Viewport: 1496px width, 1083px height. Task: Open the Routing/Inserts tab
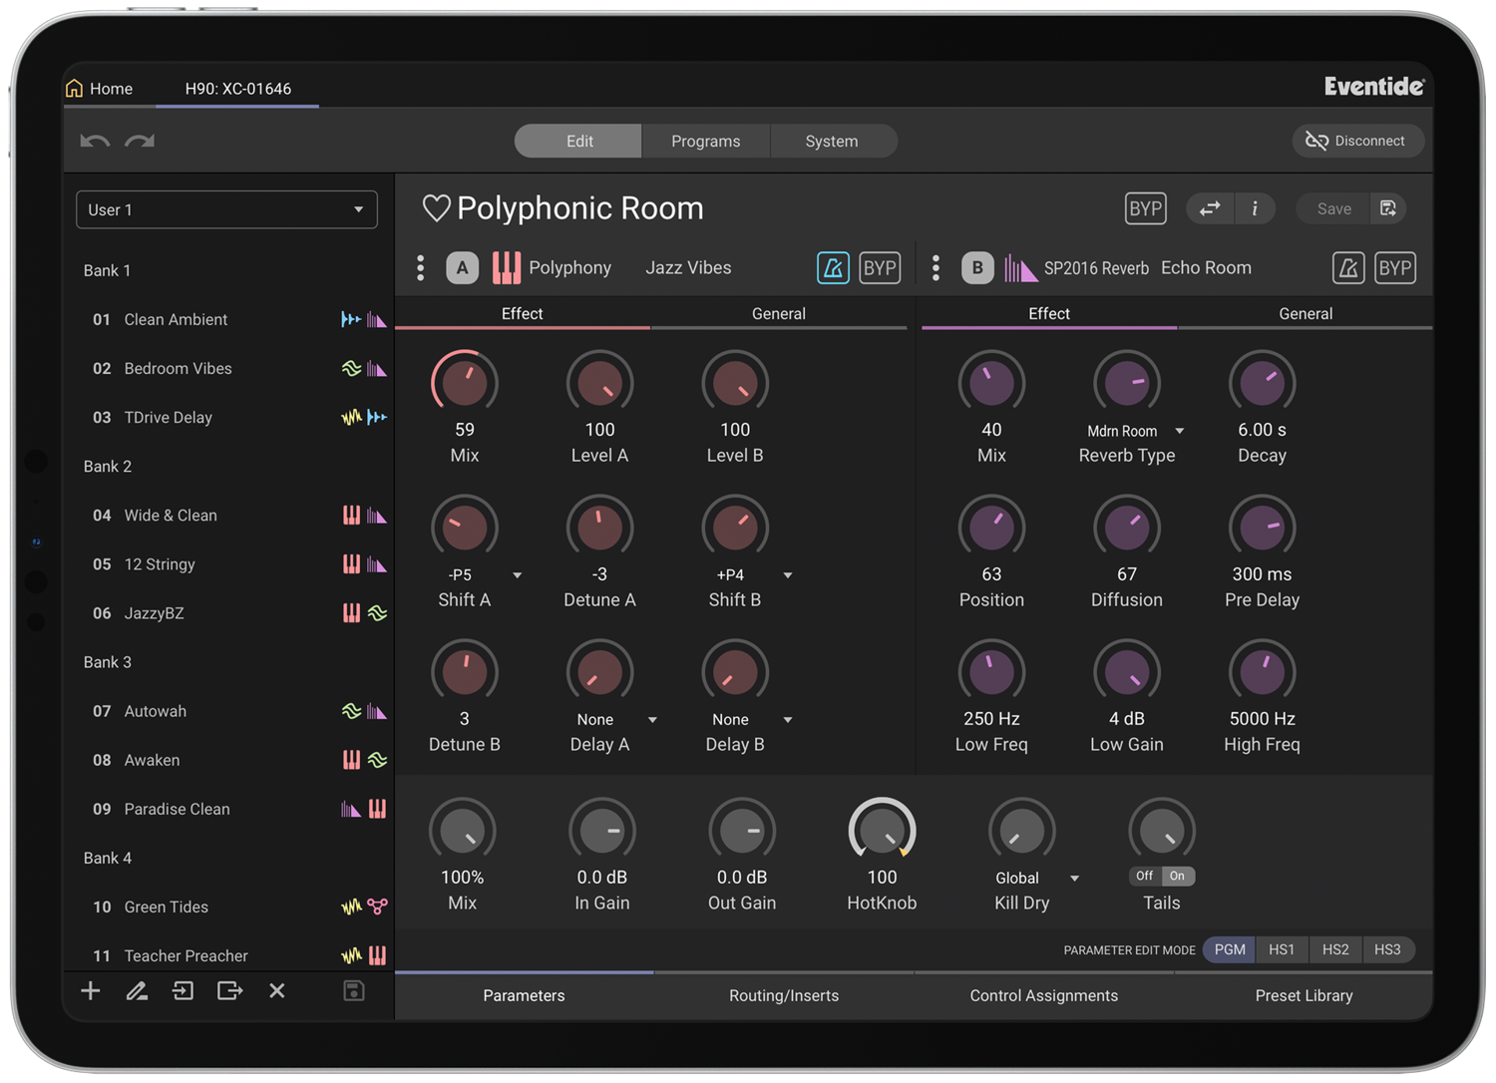784,995
